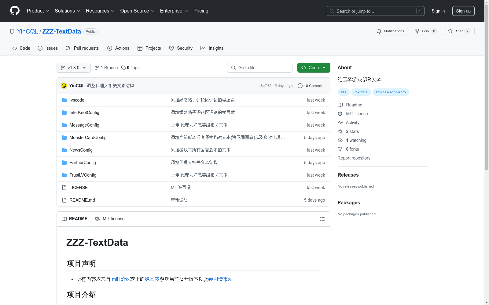Image resolution: width=489 pixels, height=305 pixels.
Task: Click the scales icon beside MIT license in About
Action: [x=340, y=114]
